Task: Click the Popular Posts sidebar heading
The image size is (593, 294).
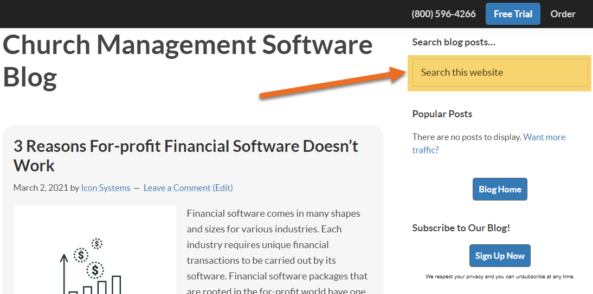Action: click(x=442, y=114)
